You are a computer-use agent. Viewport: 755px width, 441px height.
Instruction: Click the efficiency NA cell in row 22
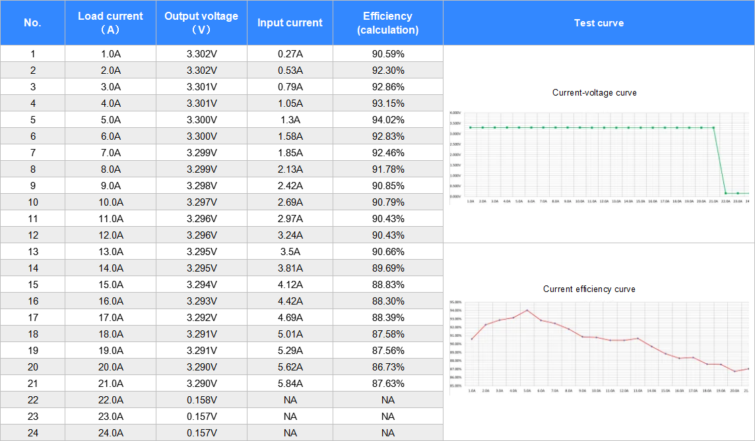[x=387, y=400]
